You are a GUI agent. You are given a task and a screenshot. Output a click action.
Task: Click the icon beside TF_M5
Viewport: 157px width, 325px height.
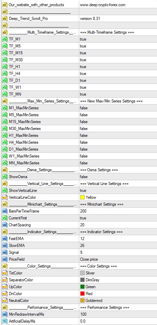(x=4, y=46)
